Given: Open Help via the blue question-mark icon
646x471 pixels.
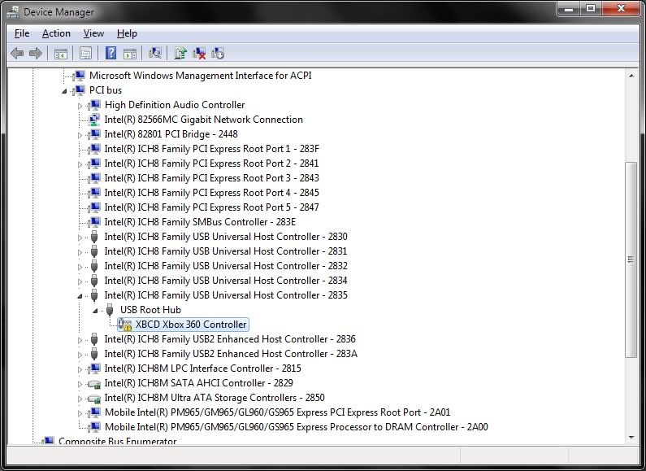Looking at the screenshot, I should coord(111,54).
